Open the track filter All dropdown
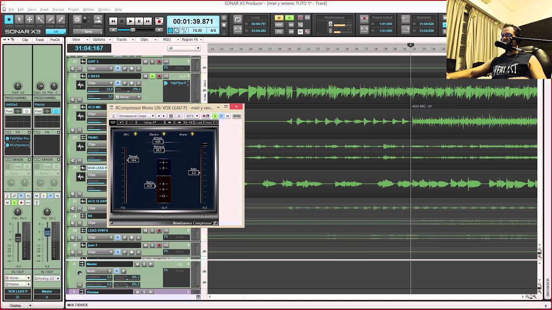Viewport: 552px width, 310px height. [184, 48]
